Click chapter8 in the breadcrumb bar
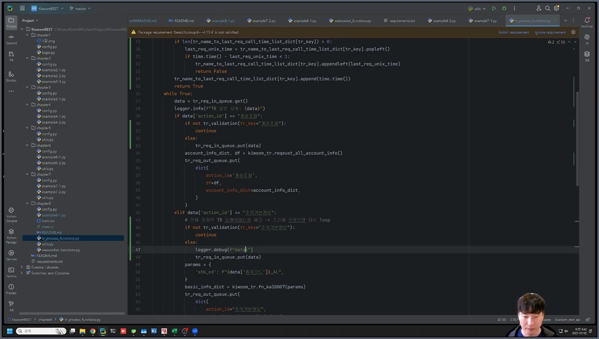 45,319
